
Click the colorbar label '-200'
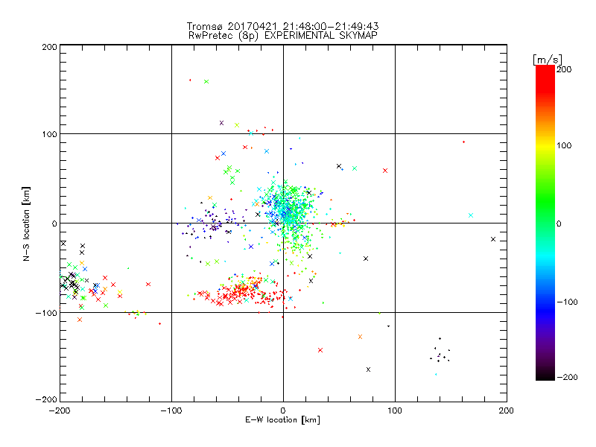click(x=567, y=377)
